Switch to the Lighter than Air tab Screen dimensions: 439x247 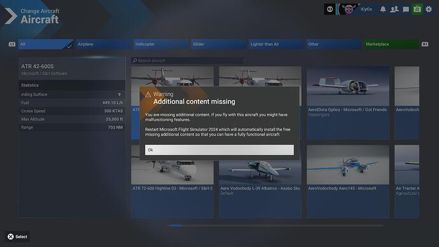coord(276,45)
